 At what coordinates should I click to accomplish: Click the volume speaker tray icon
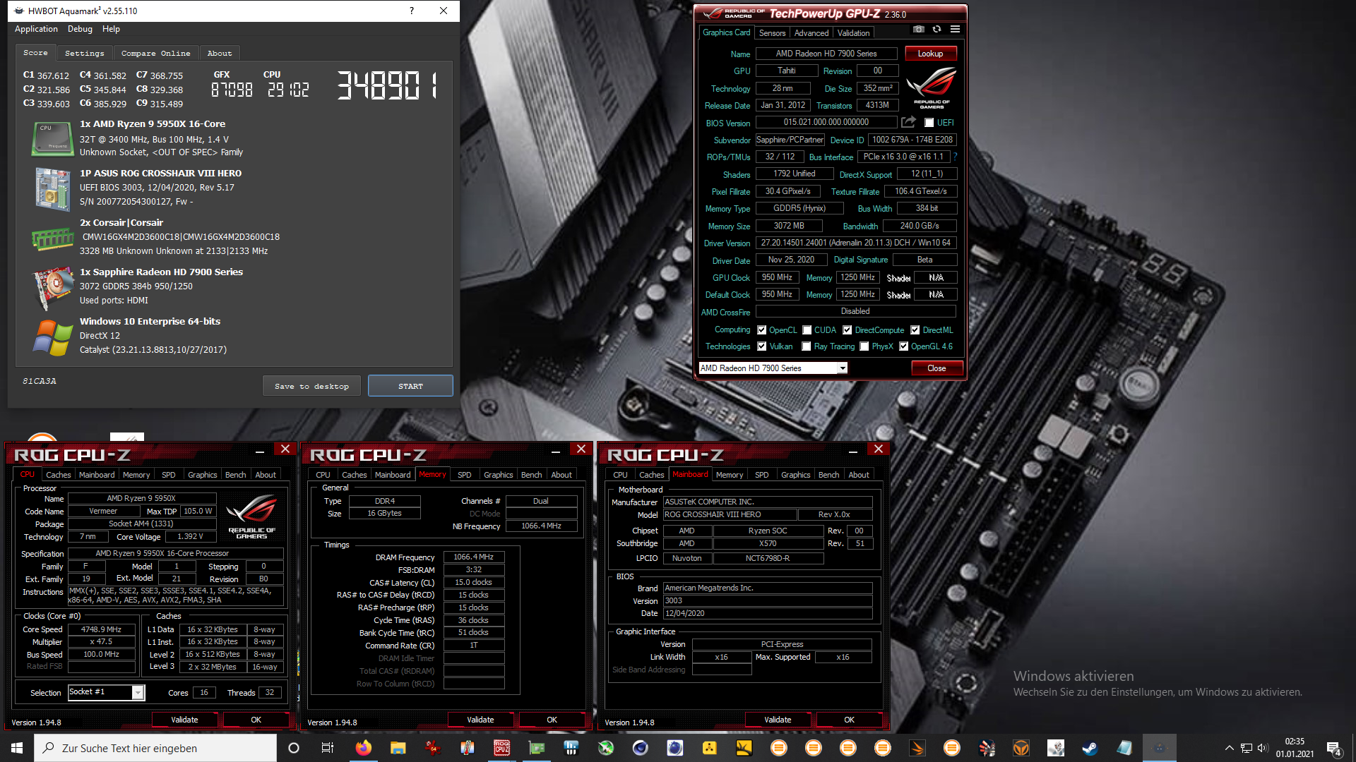click(x=1263, y=748)
